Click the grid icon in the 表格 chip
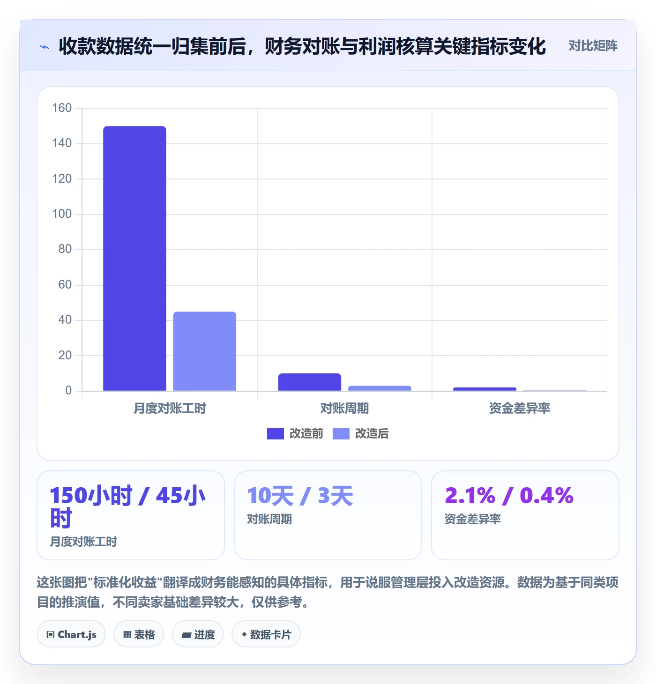The width and height of the screenshot is (656, 684). 127,635
